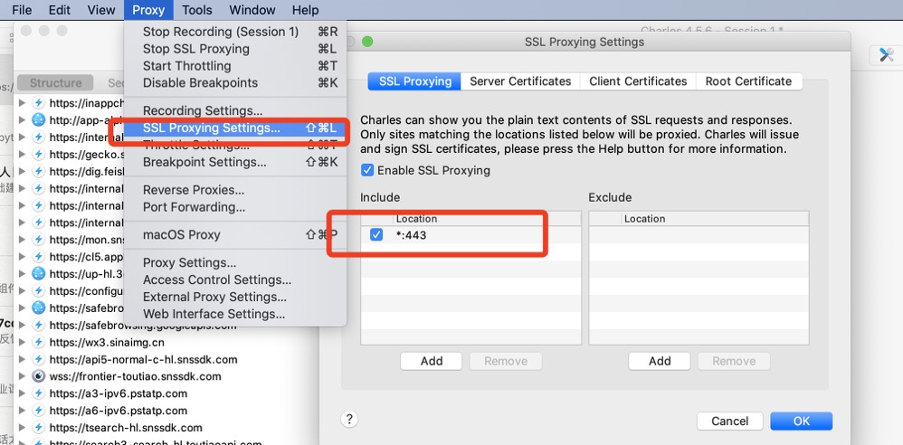
Task: Click lightning icon beside https://wx3.sinaimg.cn
Action: [39, 343]
